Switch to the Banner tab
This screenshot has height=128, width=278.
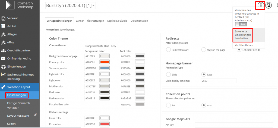(80, 21)
